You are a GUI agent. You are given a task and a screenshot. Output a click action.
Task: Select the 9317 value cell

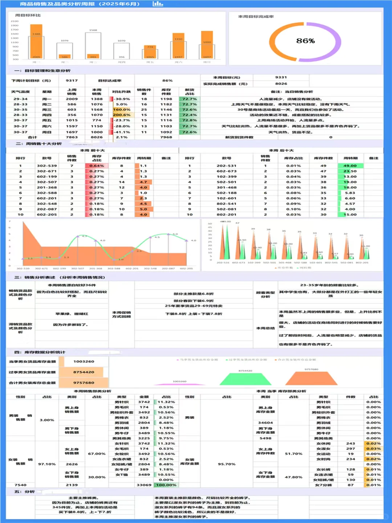72,81
